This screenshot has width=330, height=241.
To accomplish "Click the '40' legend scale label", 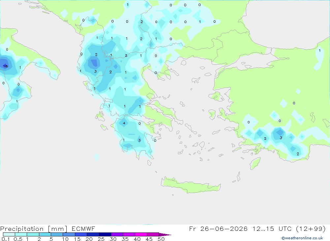I will point(137,239).
